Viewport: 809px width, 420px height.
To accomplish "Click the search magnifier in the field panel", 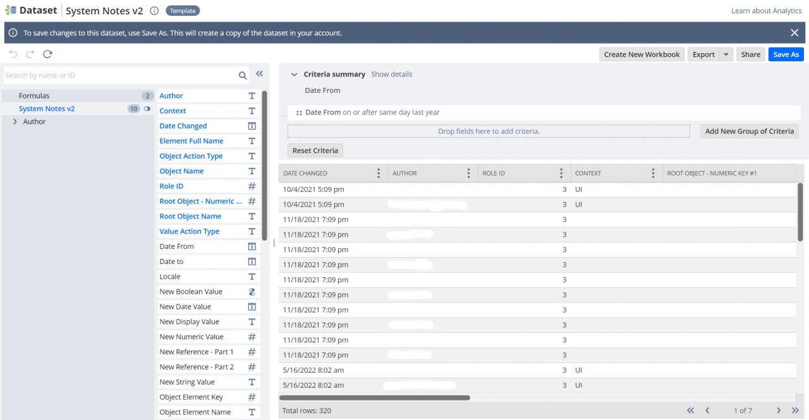I will click(x=243, y=75).
